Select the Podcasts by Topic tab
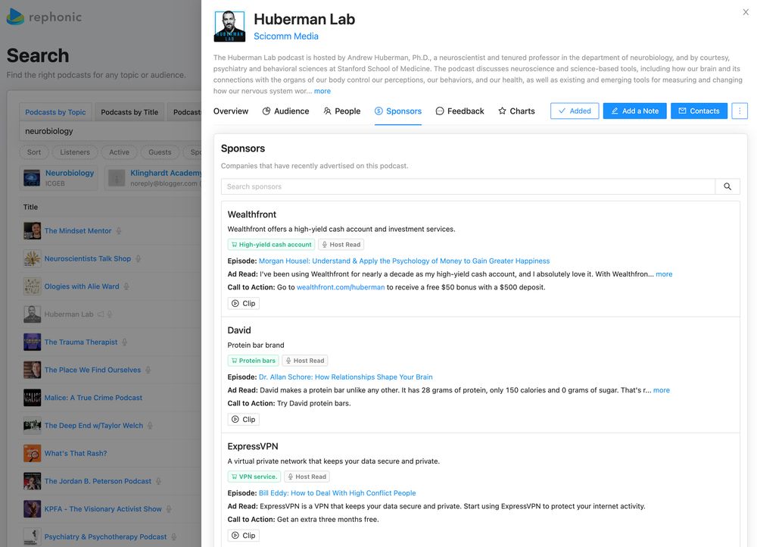 click(55, 112)
